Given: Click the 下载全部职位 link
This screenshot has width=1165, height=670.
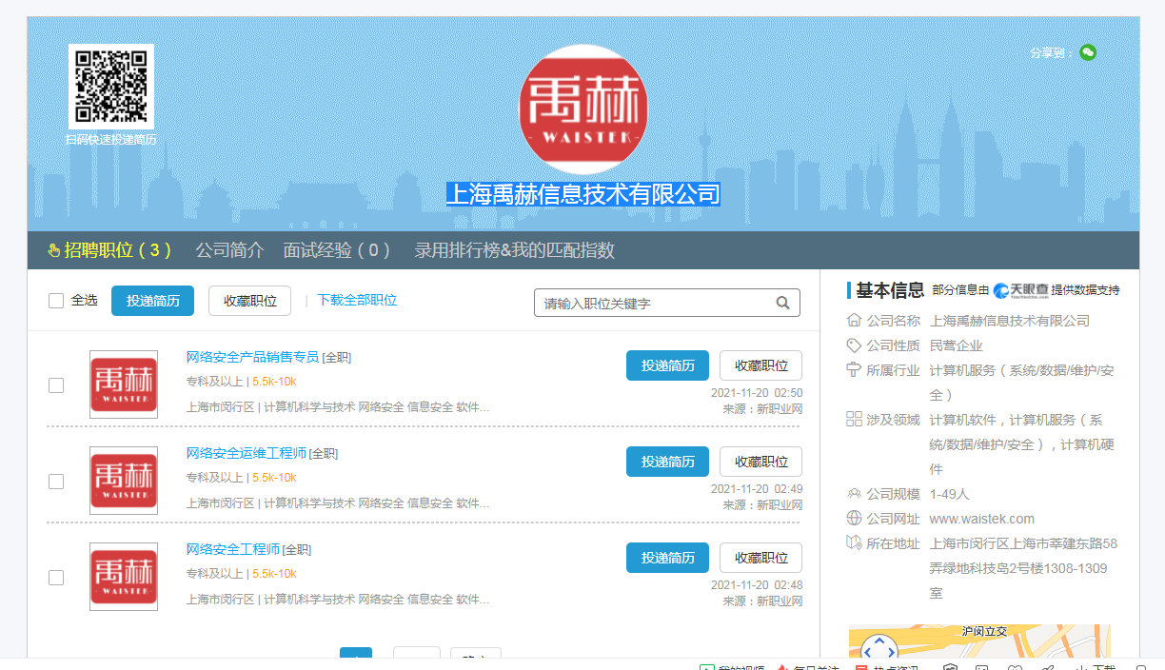Looking at the screenshot, I should 357,300.
